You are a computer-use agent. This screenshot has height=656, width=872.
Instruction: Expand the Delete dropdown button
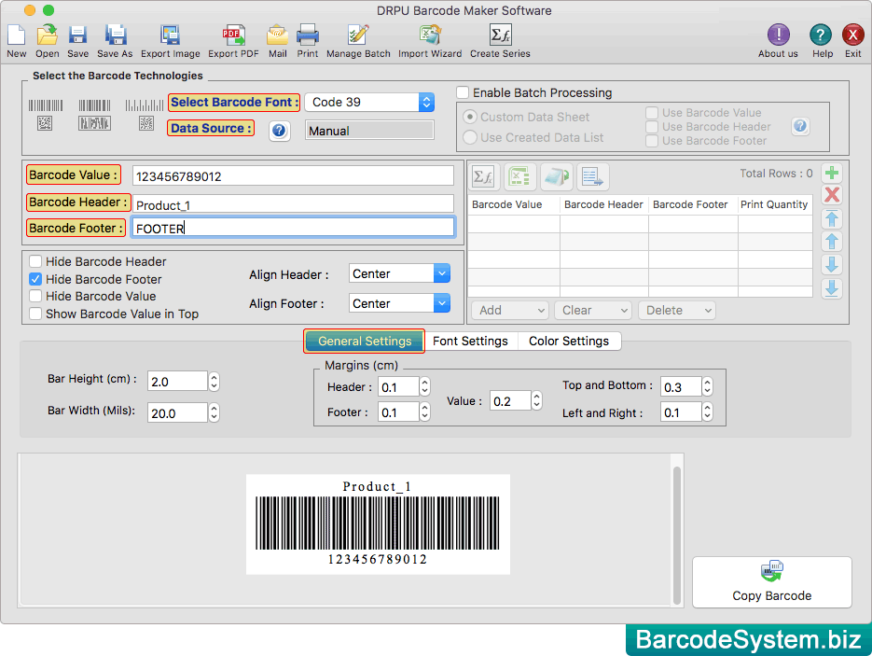677,311
